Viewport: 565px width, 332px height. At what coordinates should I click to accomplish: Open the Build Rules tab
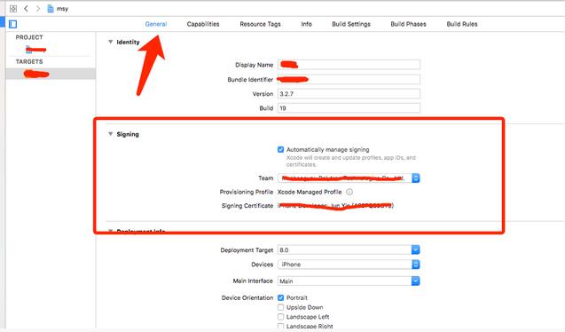tap(462, 24)
